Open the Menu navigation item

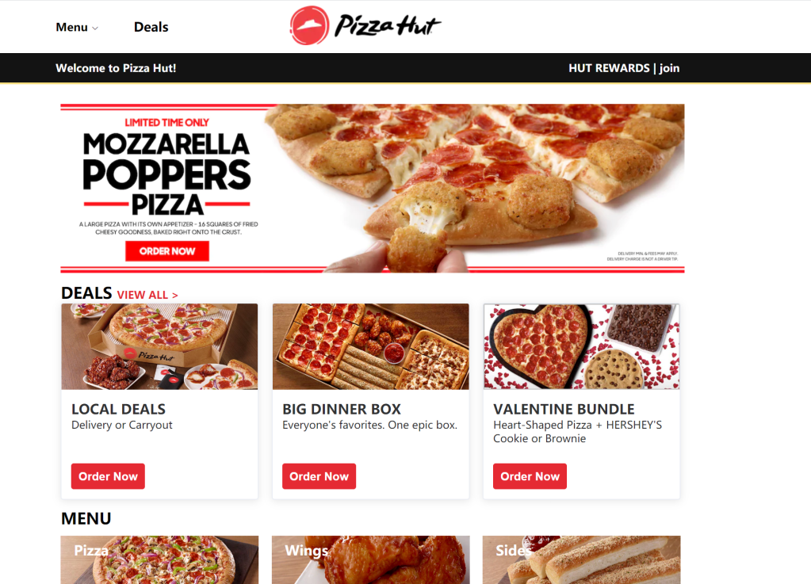click(72, 27)
